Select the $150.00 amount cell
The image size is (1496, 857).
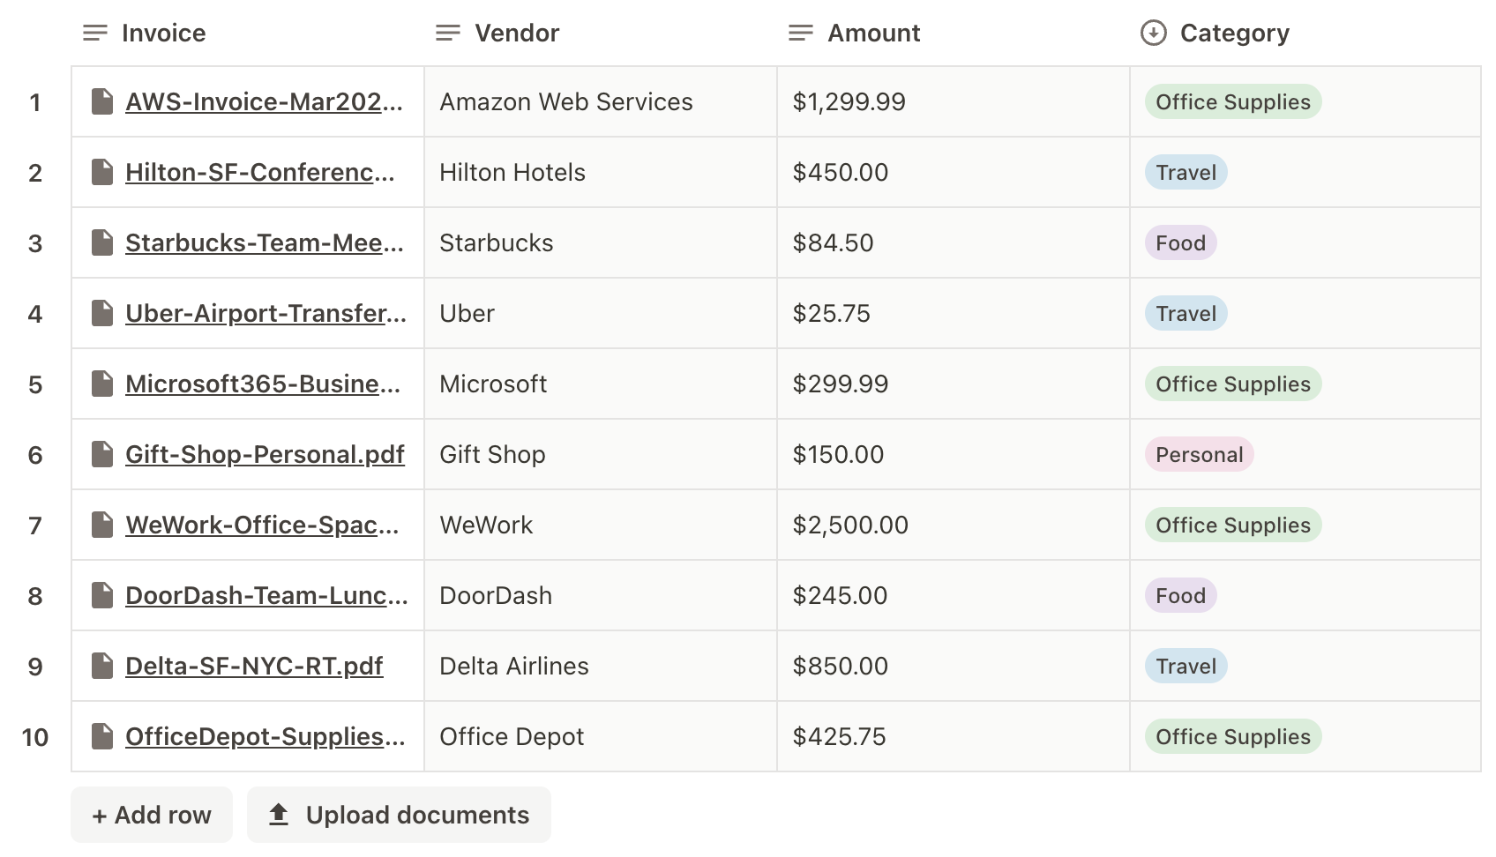pyautogui.click(x=954, y=454)
